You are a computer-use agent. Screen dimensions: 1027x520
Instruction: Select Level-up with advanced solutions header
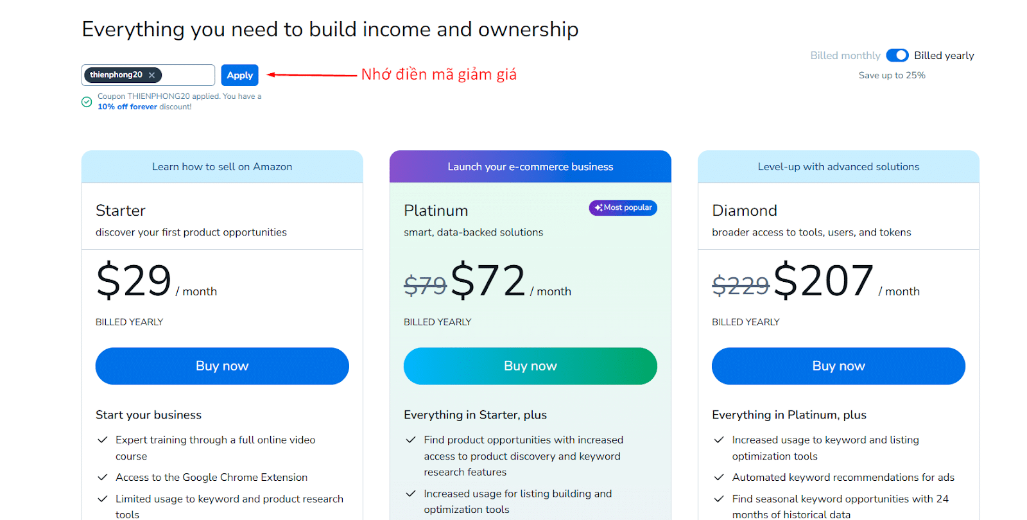[x=838, y=166]
